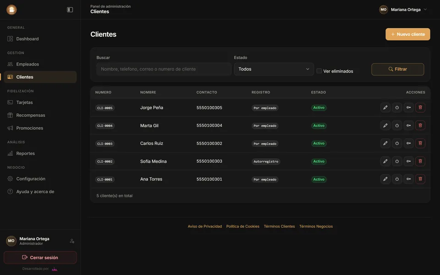Screen dimensions: 440x275
Task: Click Por empleado badge for Ana Torres
Action: 265,179
